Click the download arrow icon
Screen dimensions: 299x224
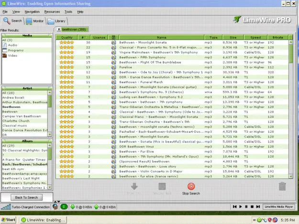point(134,186)
